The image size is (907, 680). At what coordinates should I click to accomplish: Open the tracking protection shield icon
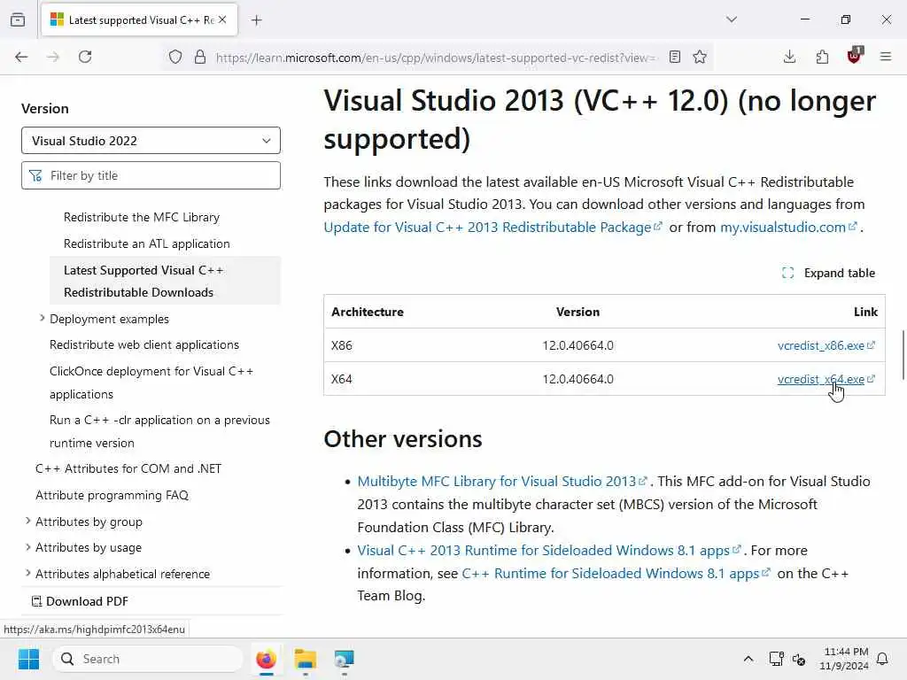click(x=175, y=57)
